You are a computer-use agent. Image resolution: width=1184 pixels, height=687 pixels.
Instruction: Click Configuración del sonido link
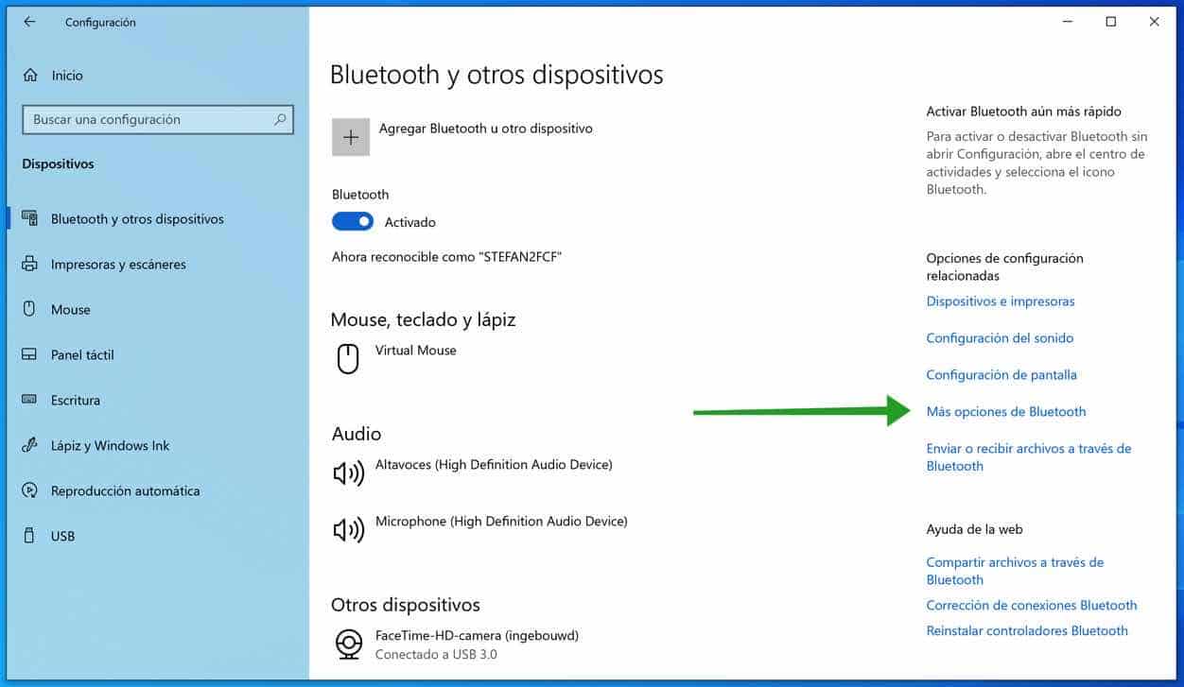click(x=999, y=337)
